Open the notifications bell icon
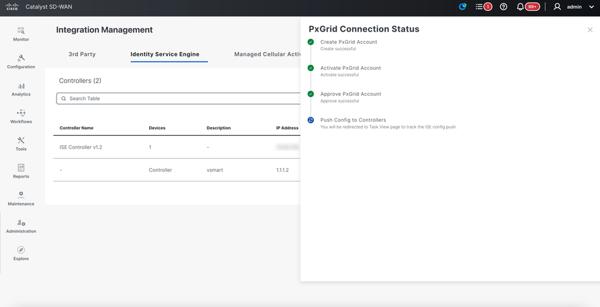The width and height of the screenshot is (600, 307). click(520, 6)
